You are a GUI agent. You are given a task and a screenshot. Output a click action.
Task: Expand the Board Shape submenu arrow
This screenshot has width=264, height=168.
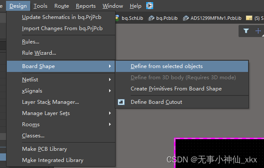(x=110, y=66)
